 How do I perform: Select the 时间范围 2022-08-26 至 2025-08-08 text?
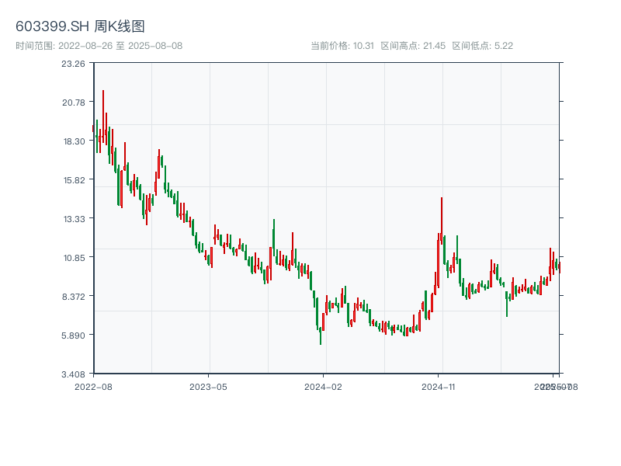click(99, 46)
